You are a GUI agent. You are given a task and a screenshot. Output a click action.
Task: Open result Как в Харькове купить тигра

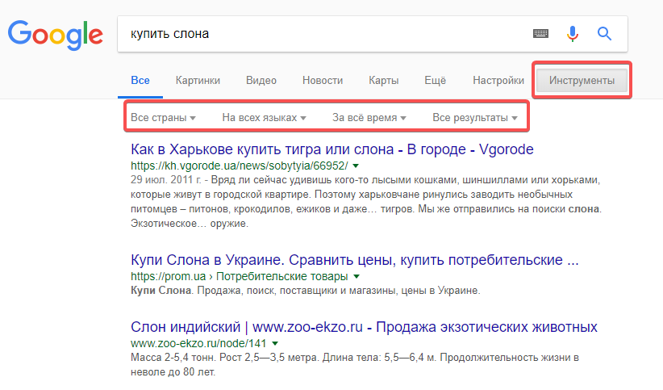tap(332, 149)
